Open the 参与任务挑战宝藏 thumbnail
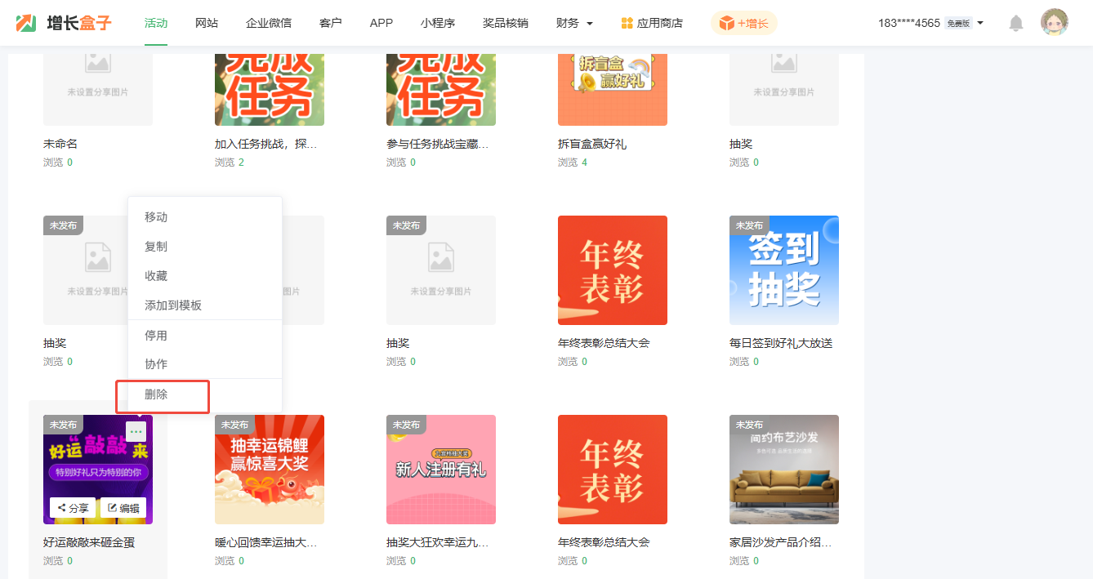The height and width of the screenshot is (579, 1093). 441,90
